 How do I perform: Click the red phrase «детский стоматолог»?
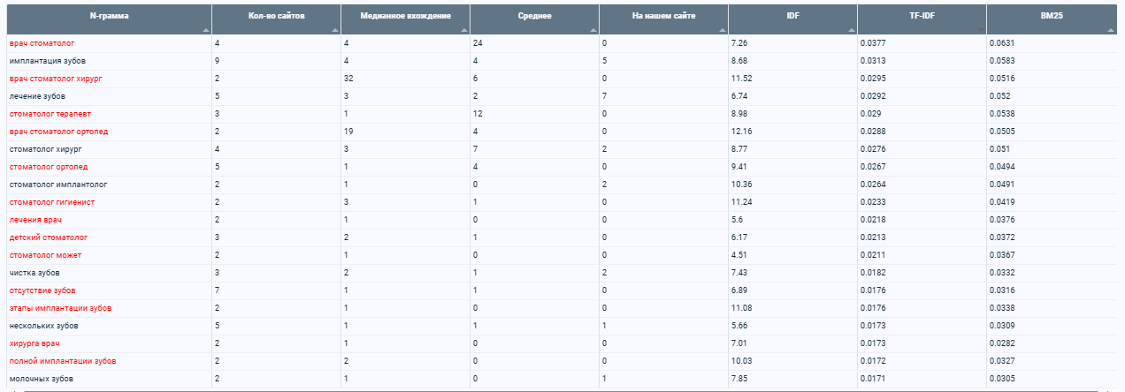pos(48,237)
